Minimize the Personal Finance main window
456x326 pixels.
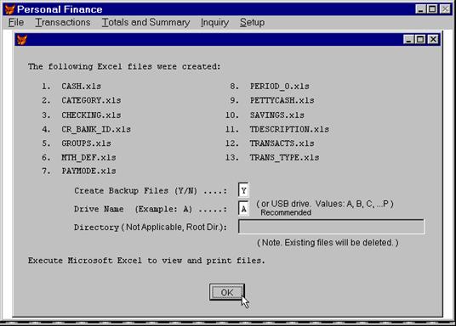pos(420,9)
